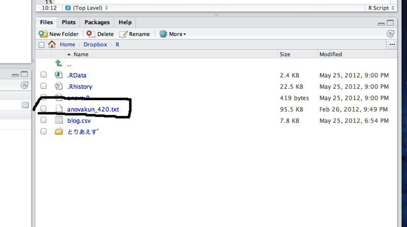Click the .Rhistory file icon
Viewport: 407px width, 227px height.
tap(59, 86)
